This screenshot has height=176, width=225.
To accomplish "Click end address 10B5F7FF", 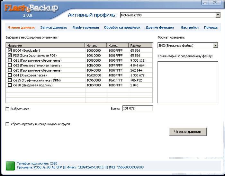I will 115,75.
